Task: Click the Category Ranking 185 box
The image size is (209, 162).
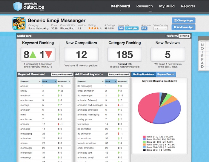Action: (125, 55)
